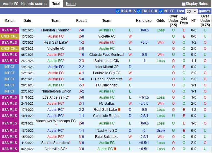Viewport: 212px width, 153px height.
Task: Click Nashville SC in 18/09/22 row
Action: [107, 131]
